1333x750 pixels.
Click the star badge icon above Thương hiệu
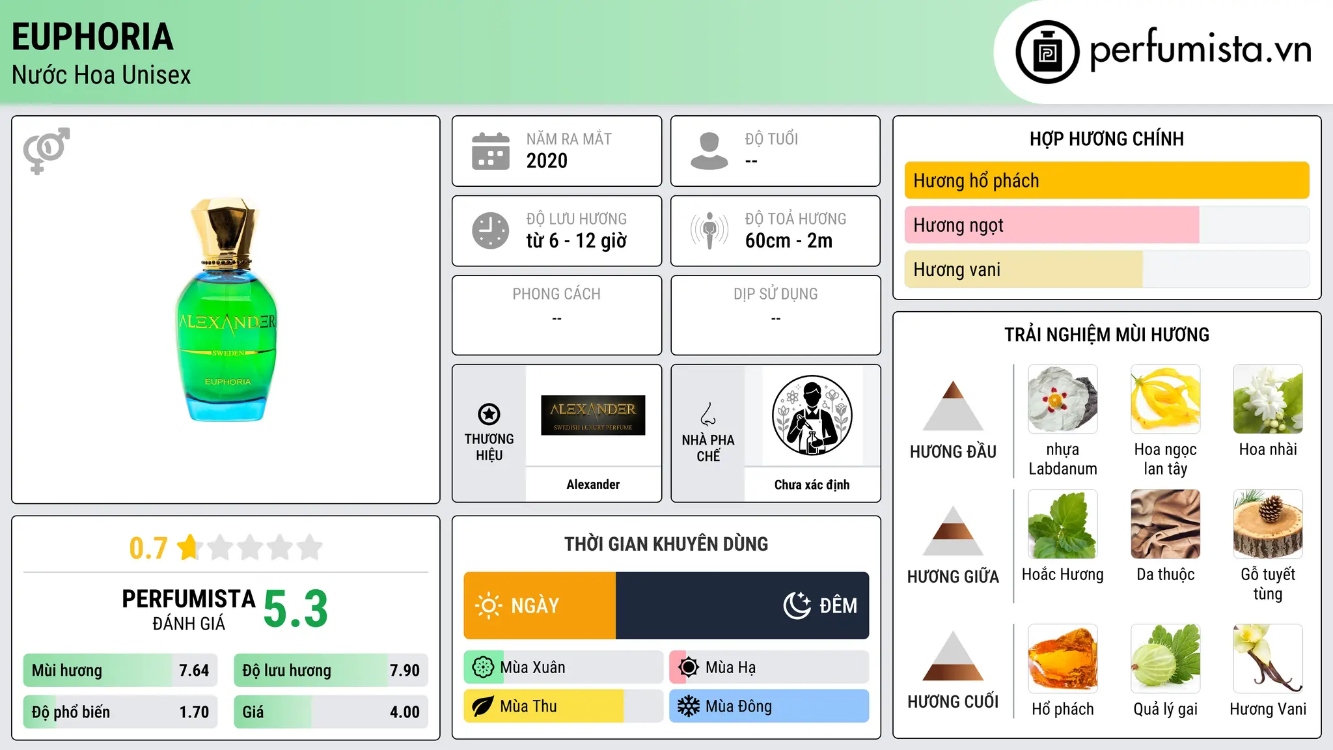click(489, 414)
